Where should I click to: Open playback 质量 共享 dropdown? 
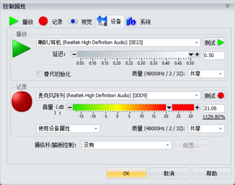207,74
